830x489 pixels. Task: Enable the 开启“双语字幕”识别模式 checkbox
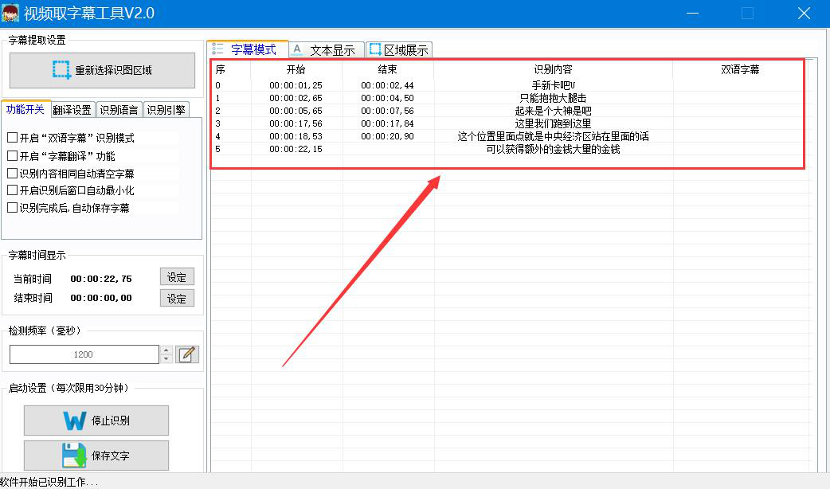[12, 138]
